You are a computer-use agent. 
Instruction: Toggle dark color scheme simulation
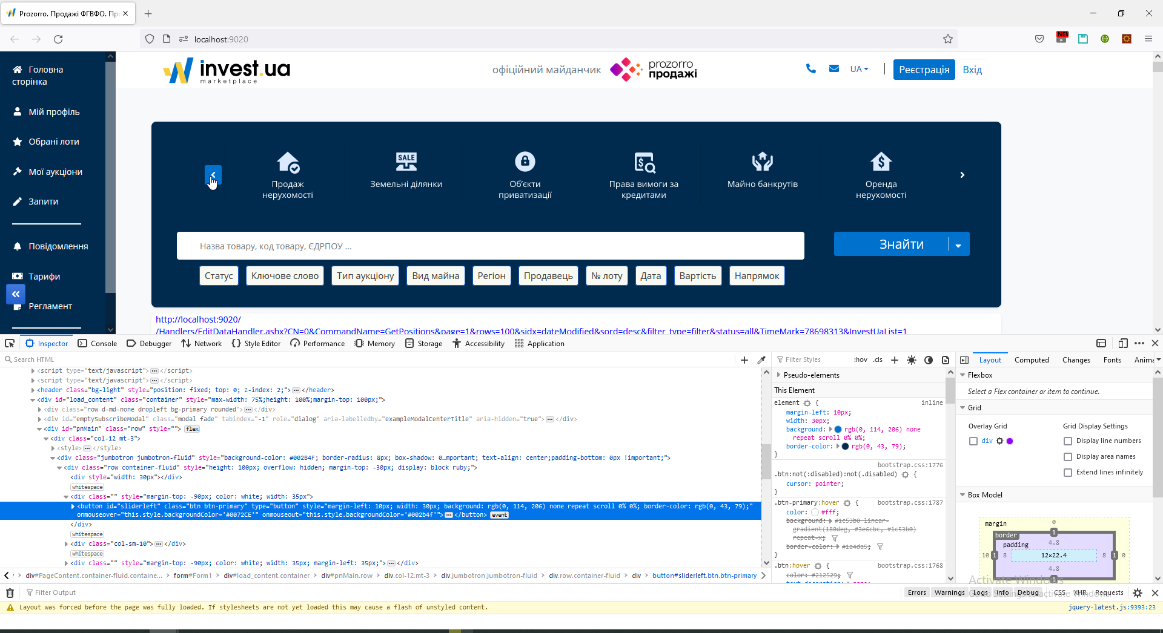click(929, 359)
